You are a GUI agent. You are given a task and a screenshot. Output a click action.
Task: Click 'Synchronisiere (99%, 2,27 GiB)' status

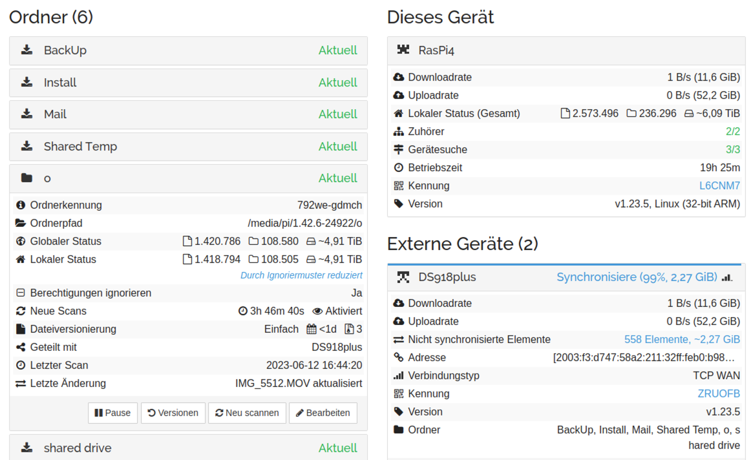(x=637, y=277)
